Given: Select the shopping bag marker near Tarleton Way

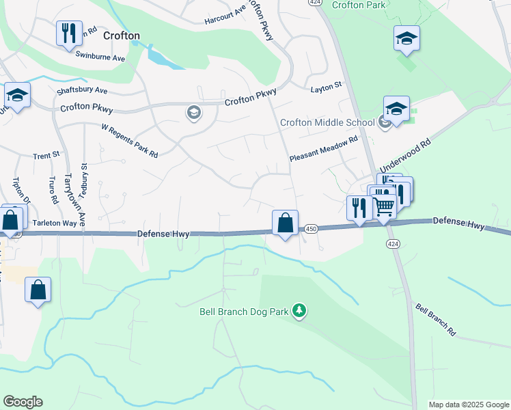Looking at the screenshot, I should (x=10, y=220).
